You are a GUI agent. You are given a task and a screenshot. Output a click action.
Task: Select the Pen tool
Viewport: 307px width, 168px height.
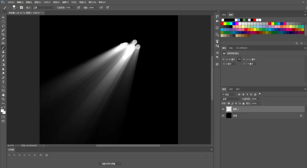point(3,78)
